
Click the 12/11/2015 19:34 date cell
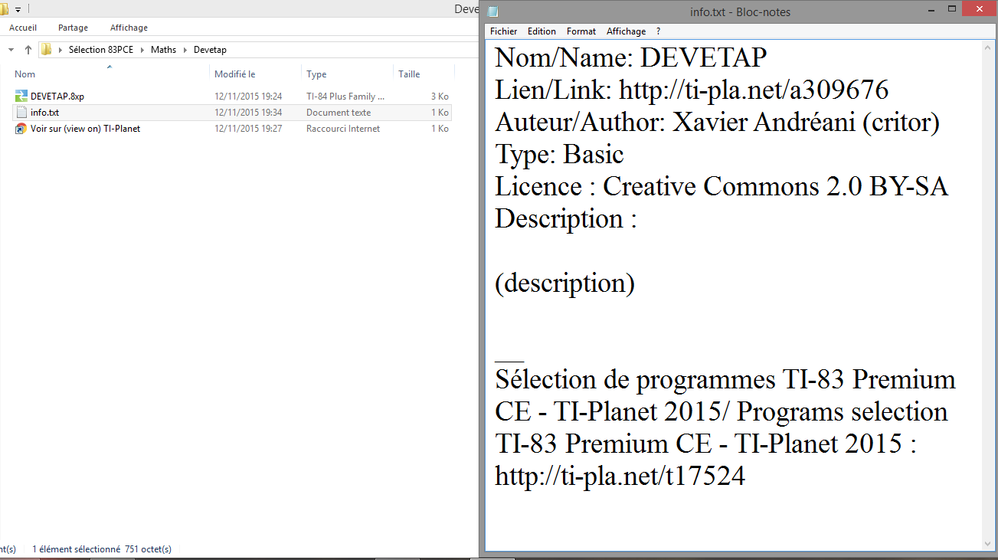pos(248,113)
